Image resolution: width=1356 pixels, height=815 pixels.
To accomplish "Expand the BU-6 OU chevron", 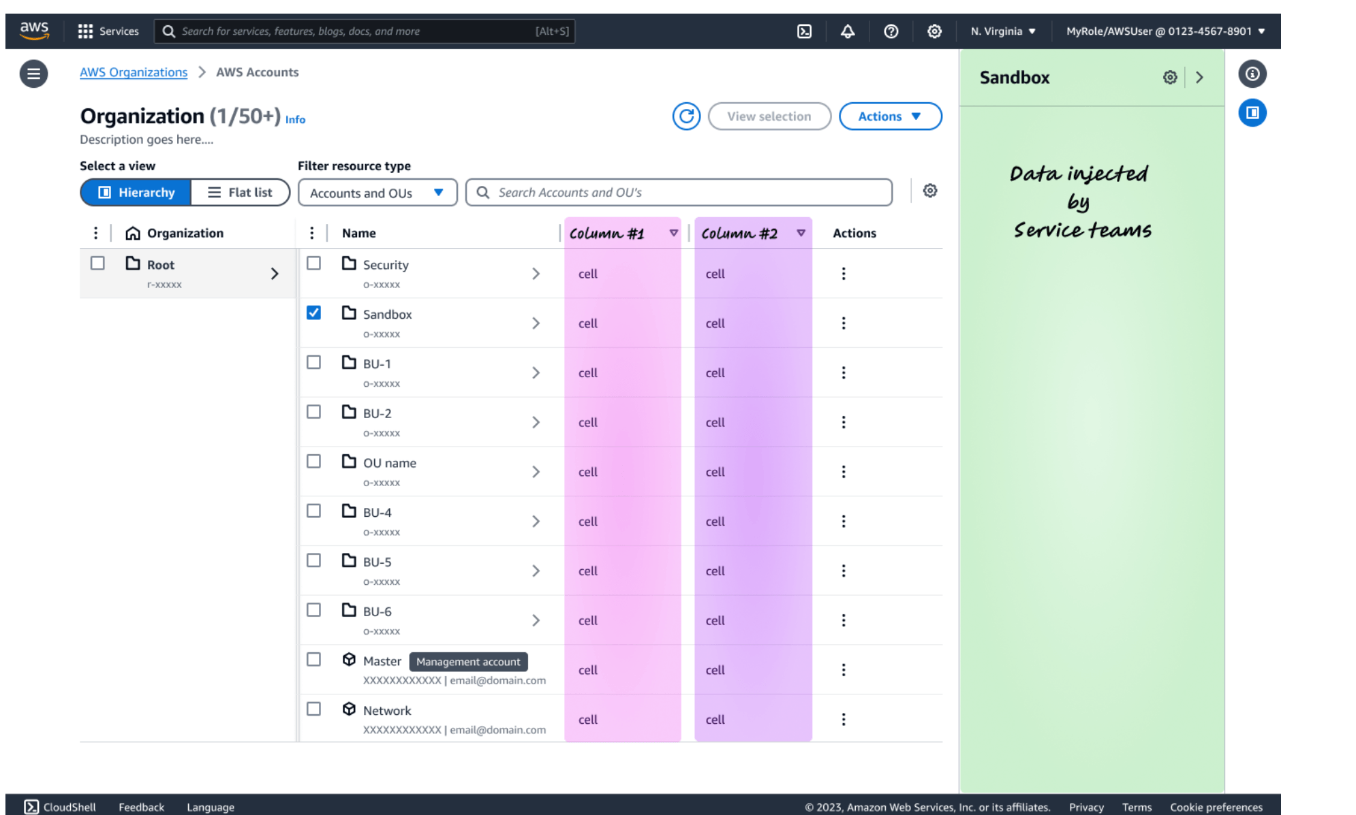I will click(x=536, y=620).
